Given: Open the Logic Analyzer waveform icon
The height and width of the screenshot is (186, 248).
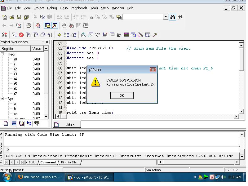Looking at the screenshot, I should coord(126,35).
